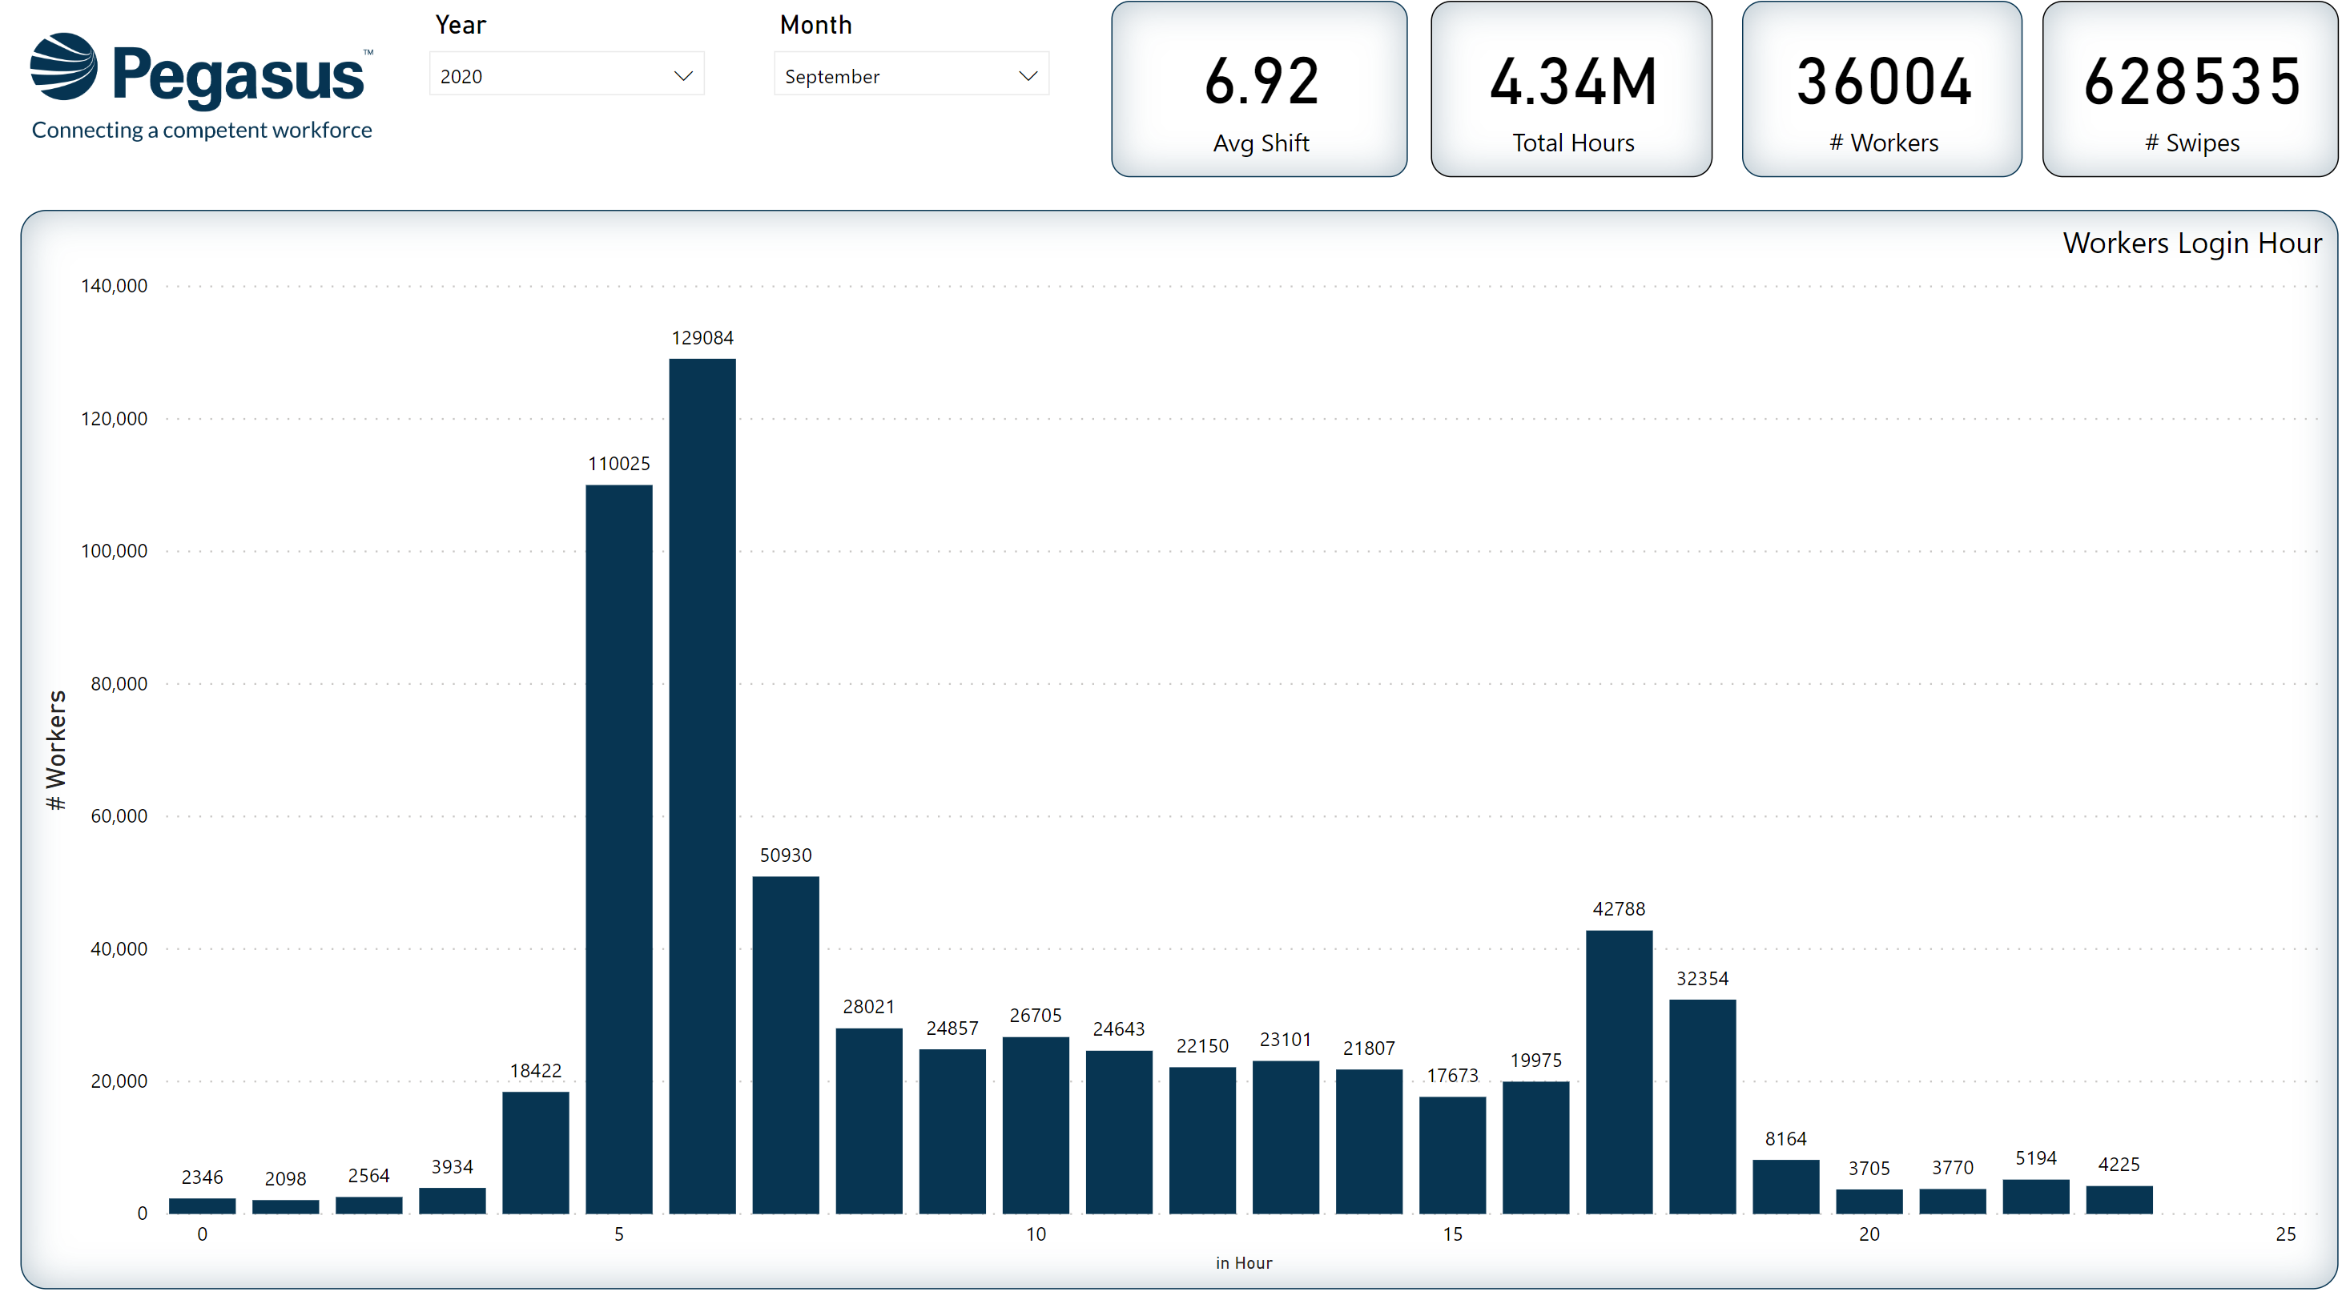
Task: Select the bar with value 32354
Action: [1701, 1105]
